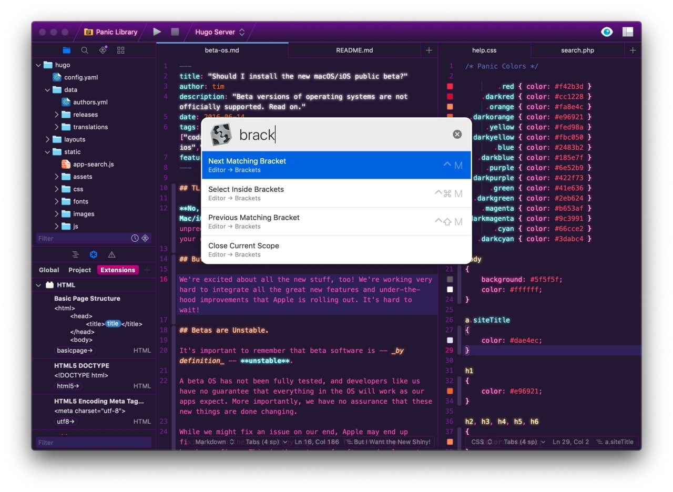This screenshot has height=492, width=673.
Task: Click the clock icon beside the Filter field
Action: click(x=136, y=238)
